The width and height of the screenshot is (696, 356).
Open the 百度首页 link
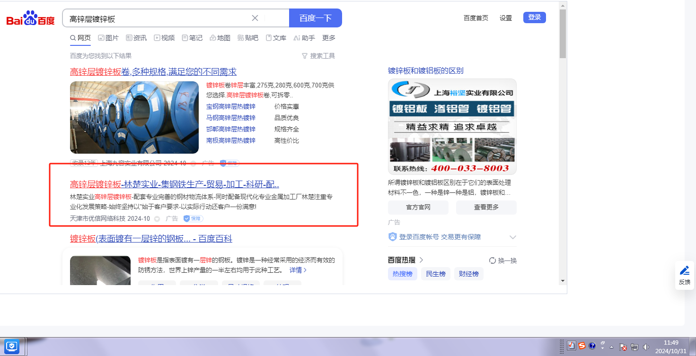pyautogui.click(x=476, y=18)
